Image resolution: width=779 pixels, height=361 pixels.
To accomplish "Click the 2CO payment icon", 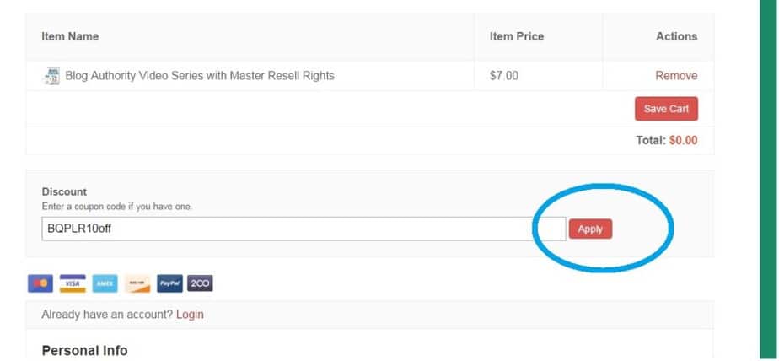I will pyautogui.click(x=200, y=283).
